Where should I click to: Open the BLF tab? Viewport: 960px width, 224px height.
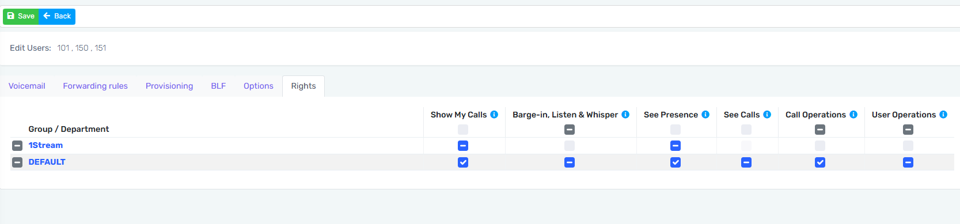click(x=218, y=86)
